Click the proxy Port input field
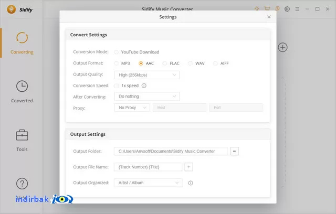The image size is (336, 214). tap(236, 108)
